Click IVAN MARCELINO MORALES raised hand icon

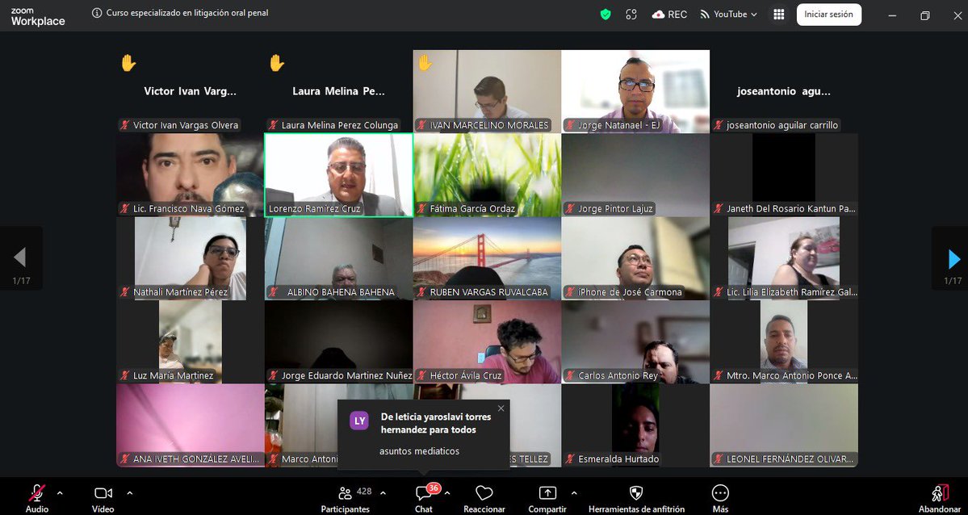pyautogui.click(x=425, y=63)
